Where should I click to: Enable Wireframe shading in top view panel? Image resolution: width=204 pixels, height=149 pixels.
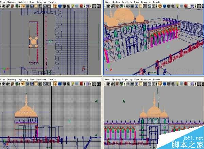(55, 6)
